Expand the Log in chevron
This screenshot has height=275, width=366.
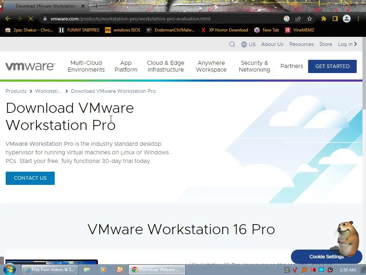356,44
